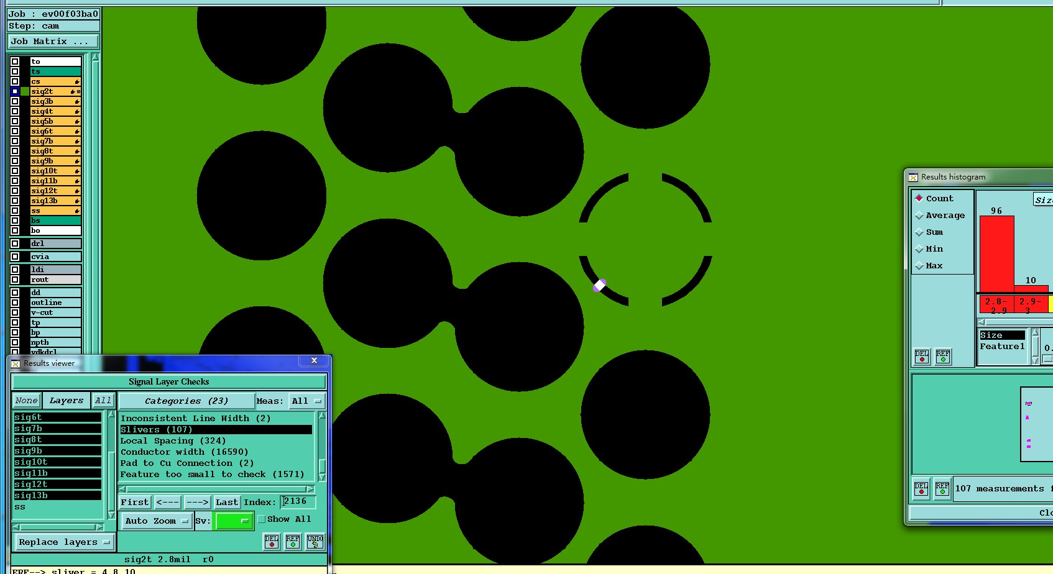Select Feature1 in histogram attribute list

[1002, 347]
